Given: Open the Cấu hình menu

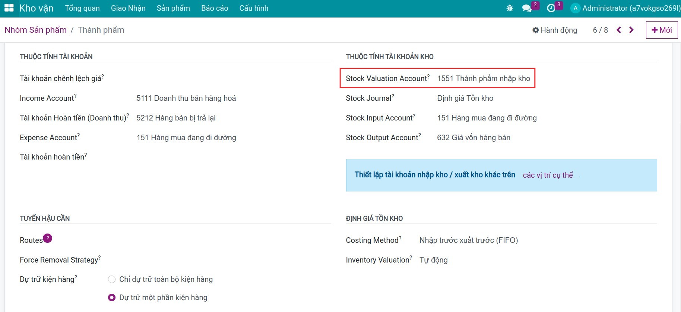Looking at the screenshot, I should click(x=254, y=8).
